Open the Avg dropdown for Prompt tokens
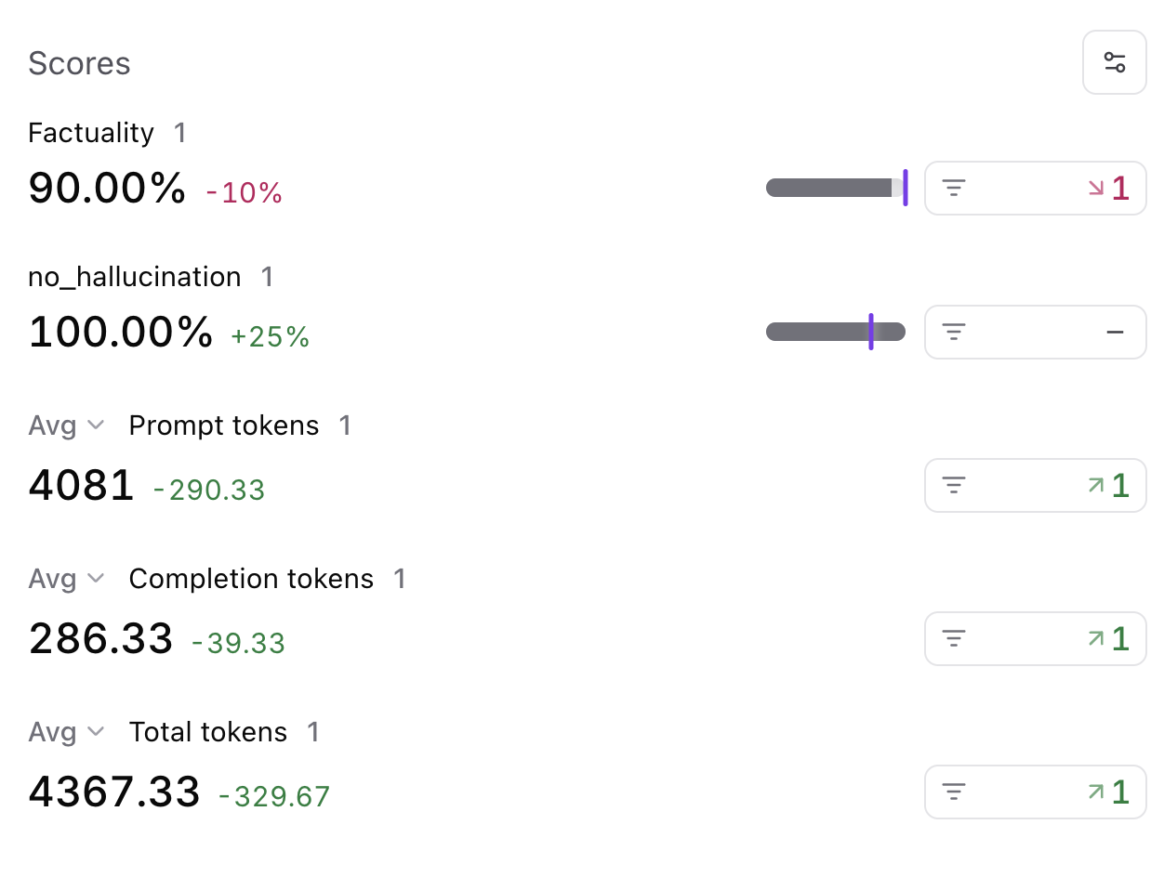Image resolution: width=1164 pixels, height=877 pixels. (x=65, y=425)
